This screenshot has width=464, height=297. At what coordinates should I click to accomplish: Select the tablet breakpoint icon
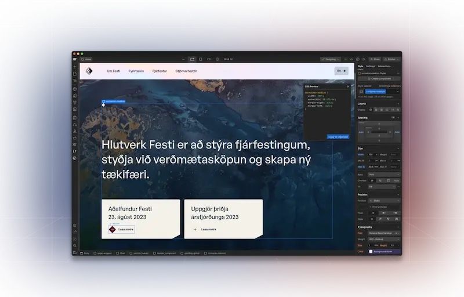tap(201, 59)
